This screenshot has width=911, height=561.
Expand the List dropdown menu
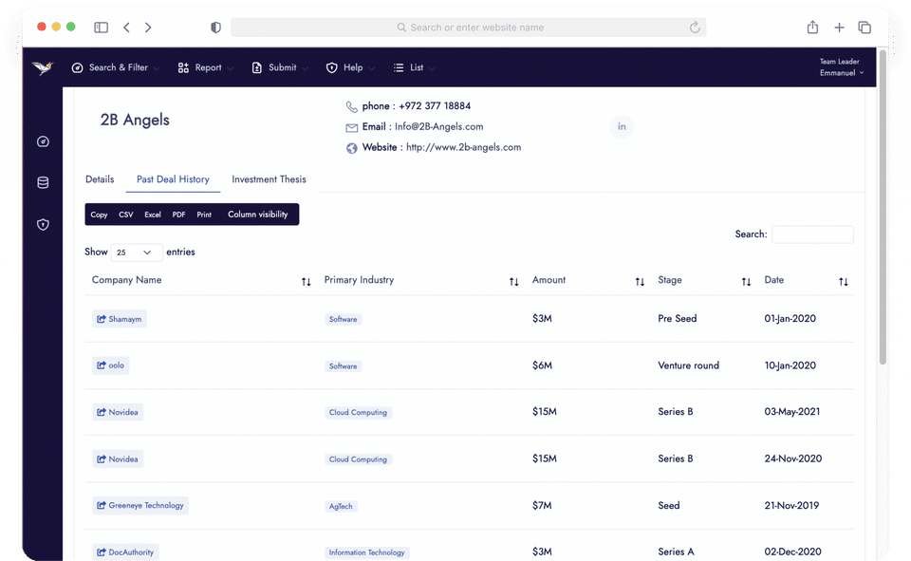coord(414,68)
